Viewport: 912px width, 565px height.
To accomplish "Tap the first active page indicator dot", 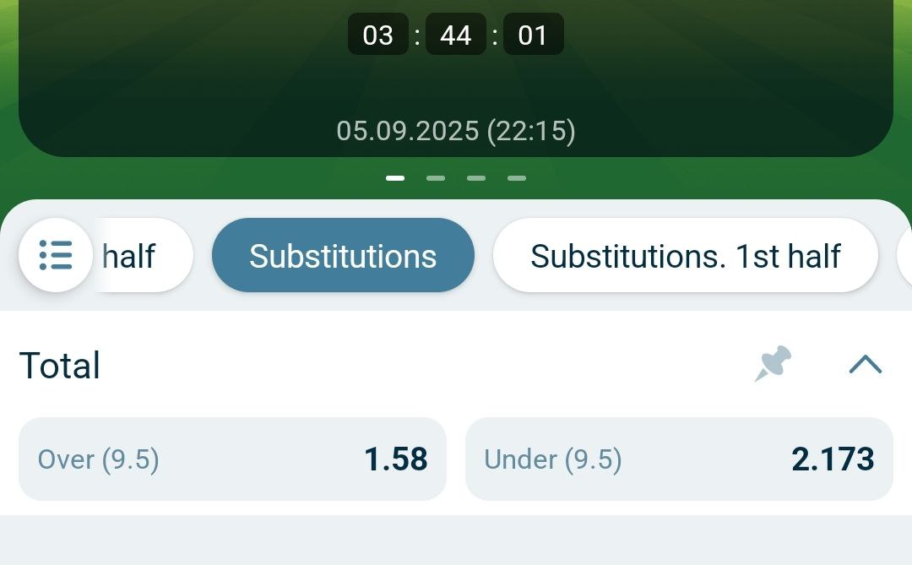I will [x=395, y=178].
